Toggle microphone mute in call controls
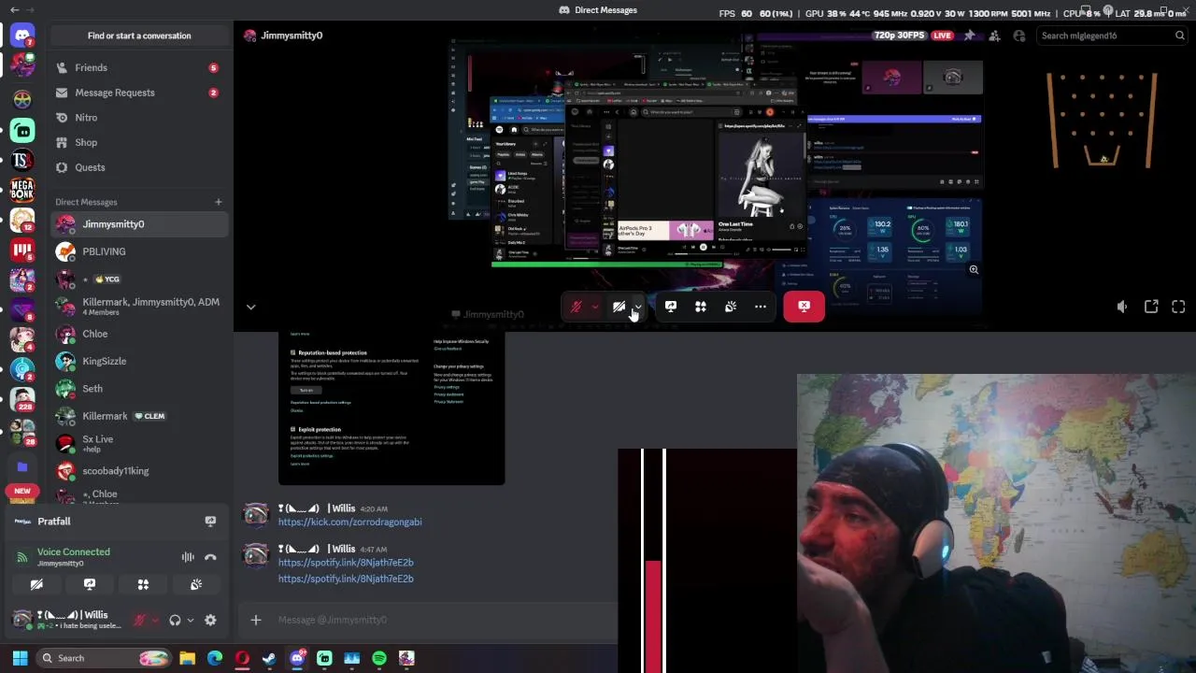 pyautogui.click(x=577, y=307)
